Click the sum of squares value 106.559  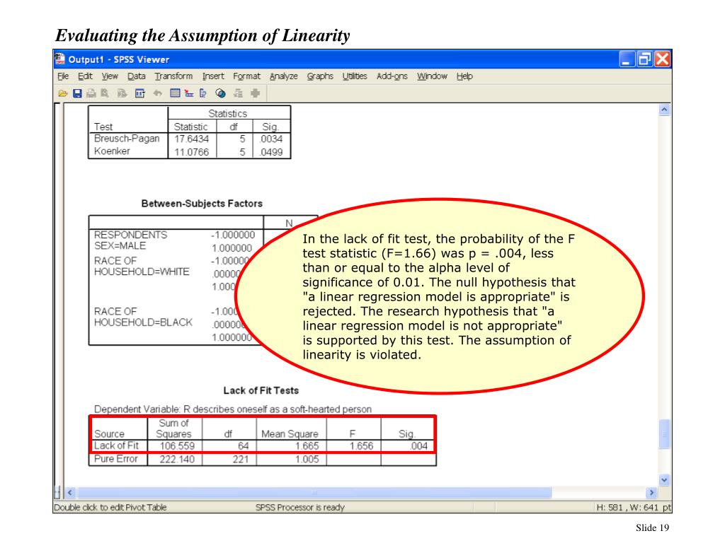click(x=177, y=446)
